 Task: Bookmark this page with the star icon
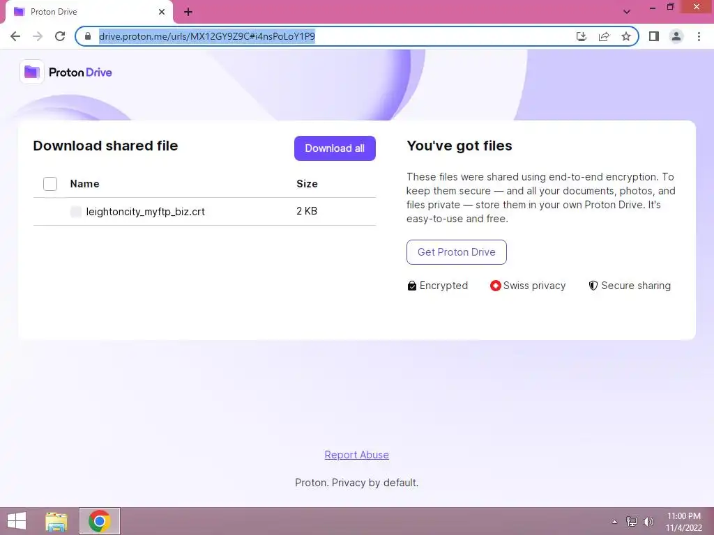point(626,36)
